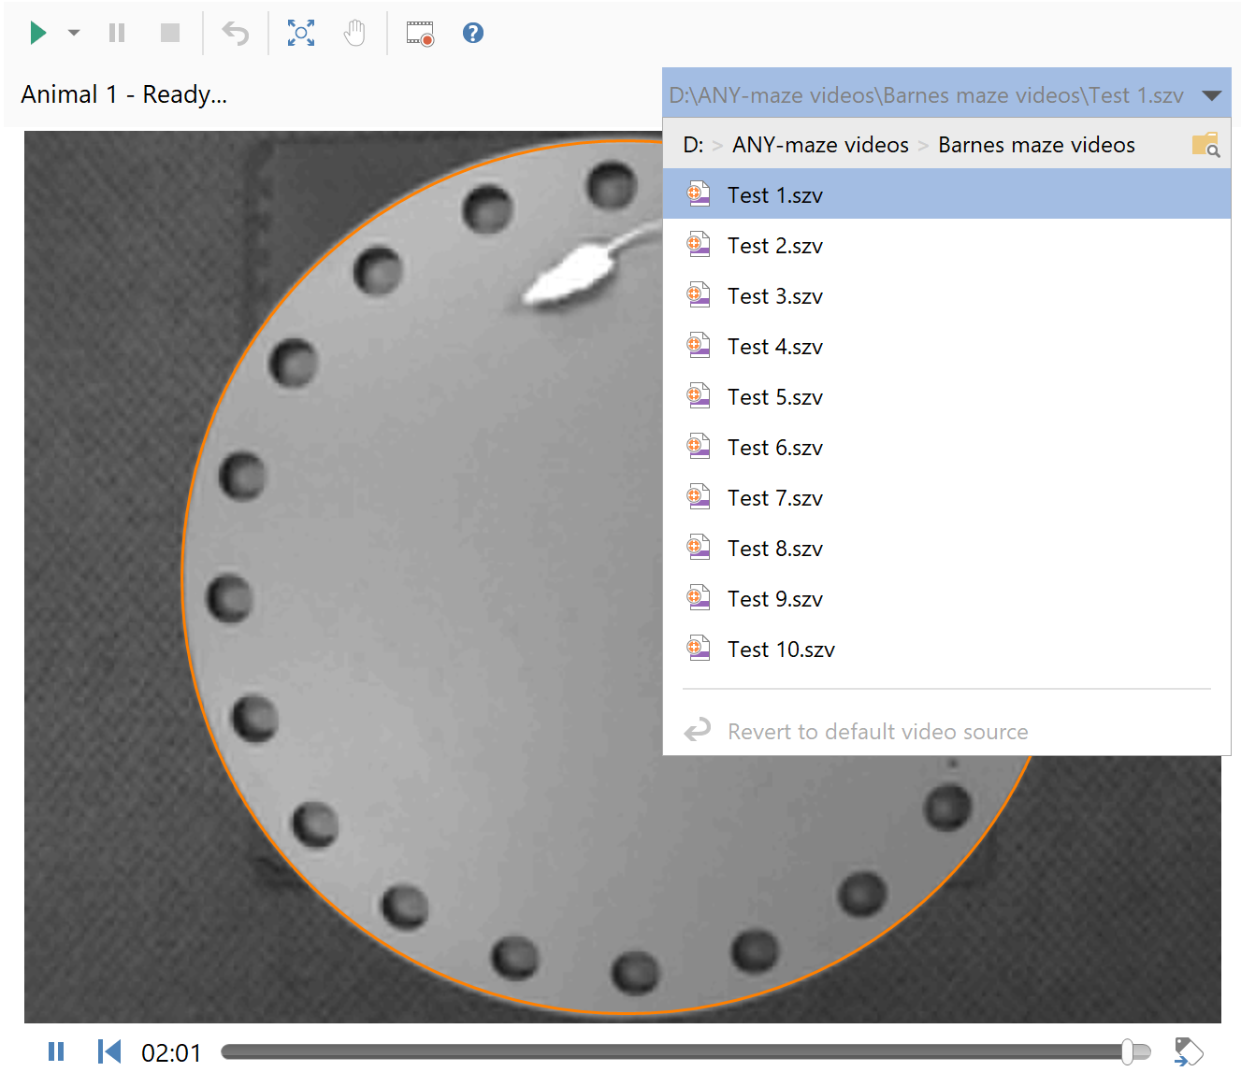Click Revert to default video source
1241x1086 pixels.
[x=876, y=731]
